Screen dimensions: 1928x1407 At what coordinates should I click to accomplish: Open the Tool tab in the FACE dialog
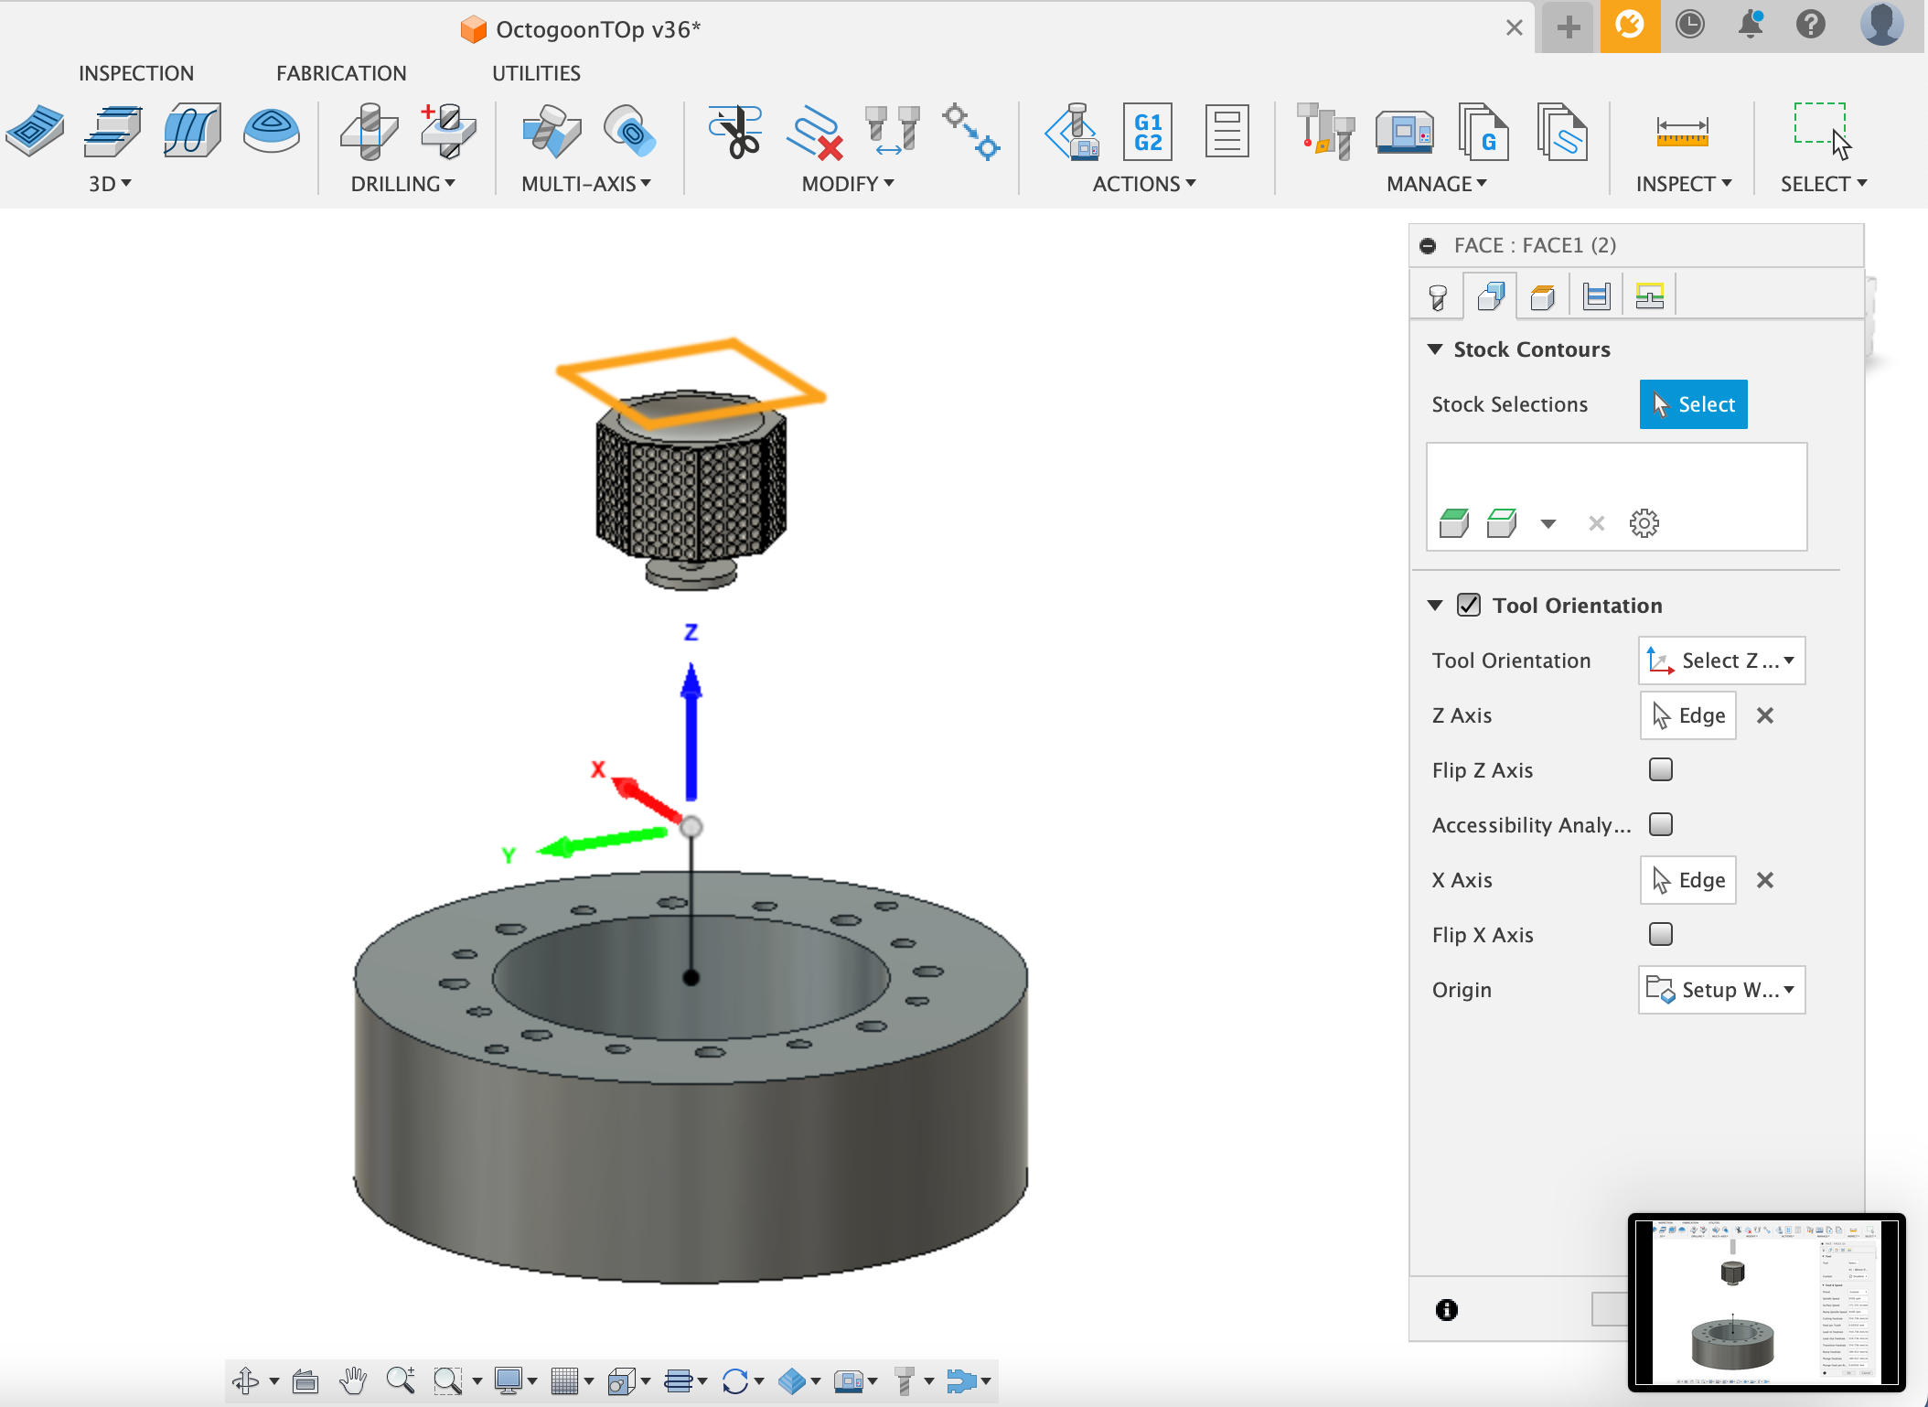[x=1438, y=297]
